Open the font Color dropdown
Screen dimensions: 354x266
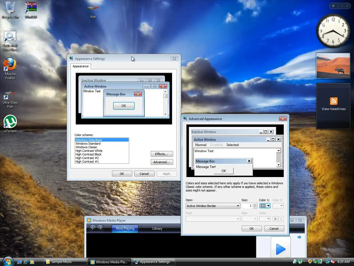click(265, 219)
